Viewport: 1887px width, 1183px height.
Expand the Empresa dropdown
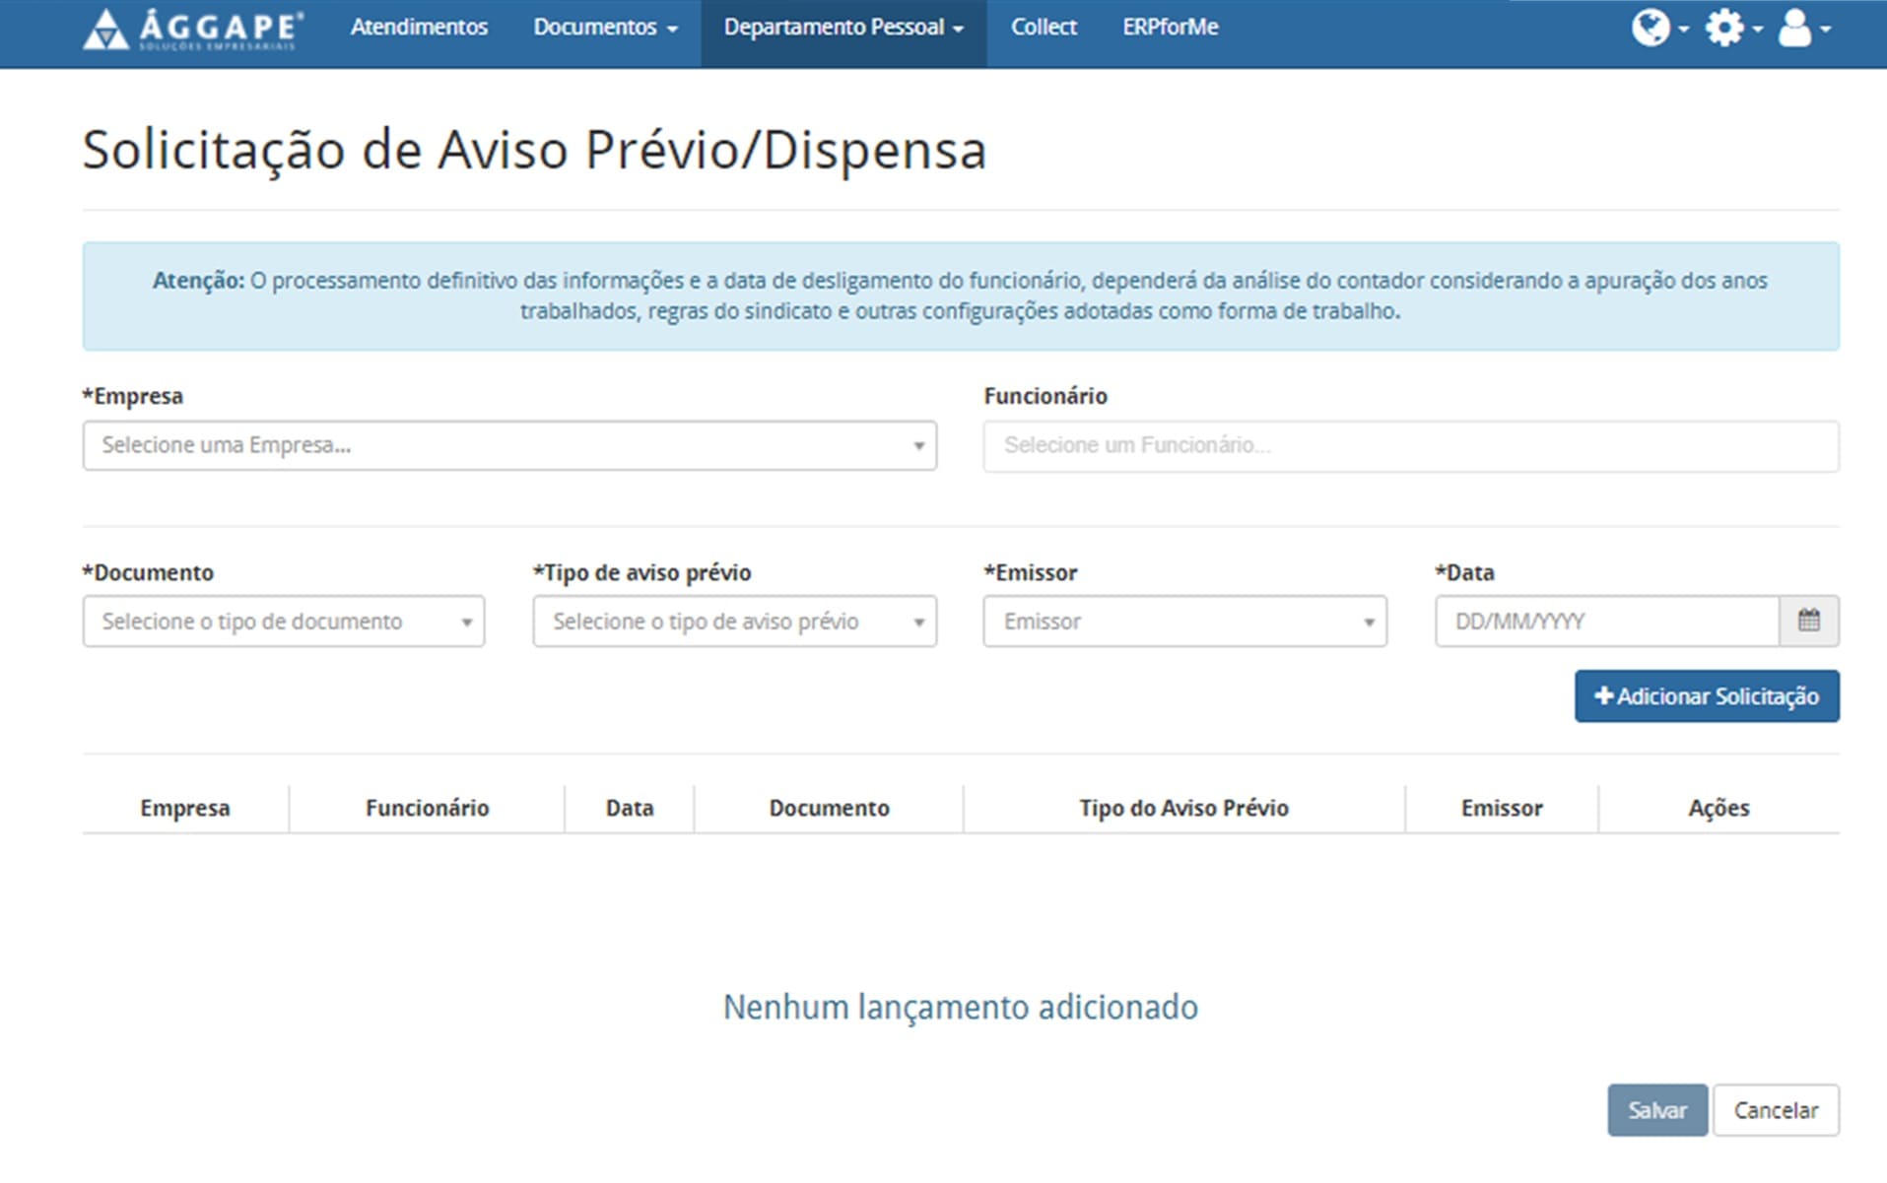pyautogui.click(x=508, y=445)
